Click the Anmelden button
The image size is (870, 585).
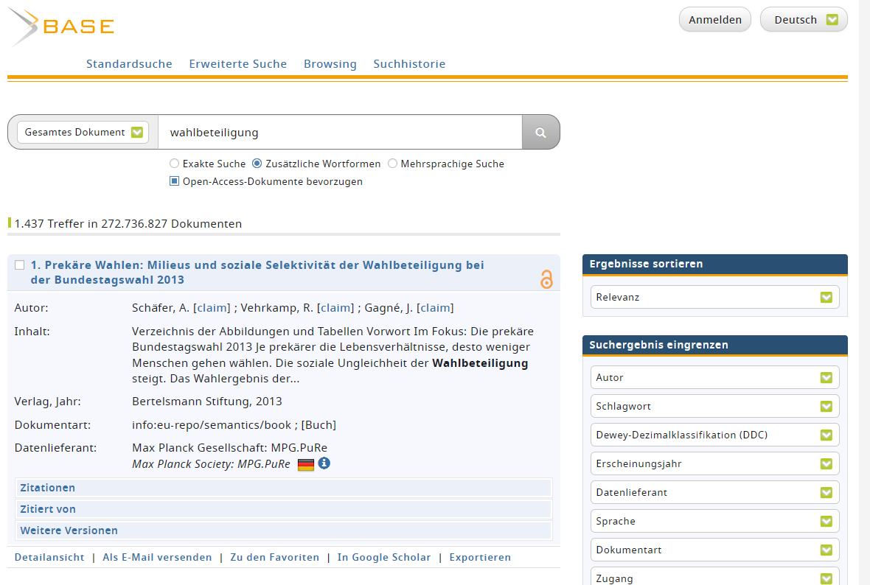pyautogui.click(x=714, y=20)
